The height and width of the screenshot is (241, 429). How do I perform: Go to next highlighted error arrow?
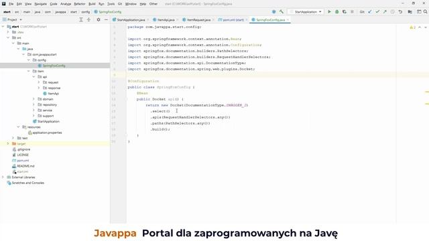coord(426,27)
